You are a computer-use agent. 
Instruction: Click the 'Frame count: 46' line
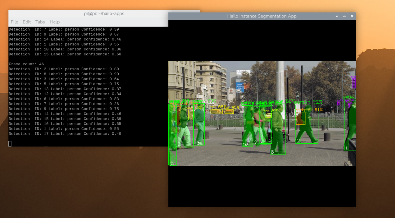(26, 64)
